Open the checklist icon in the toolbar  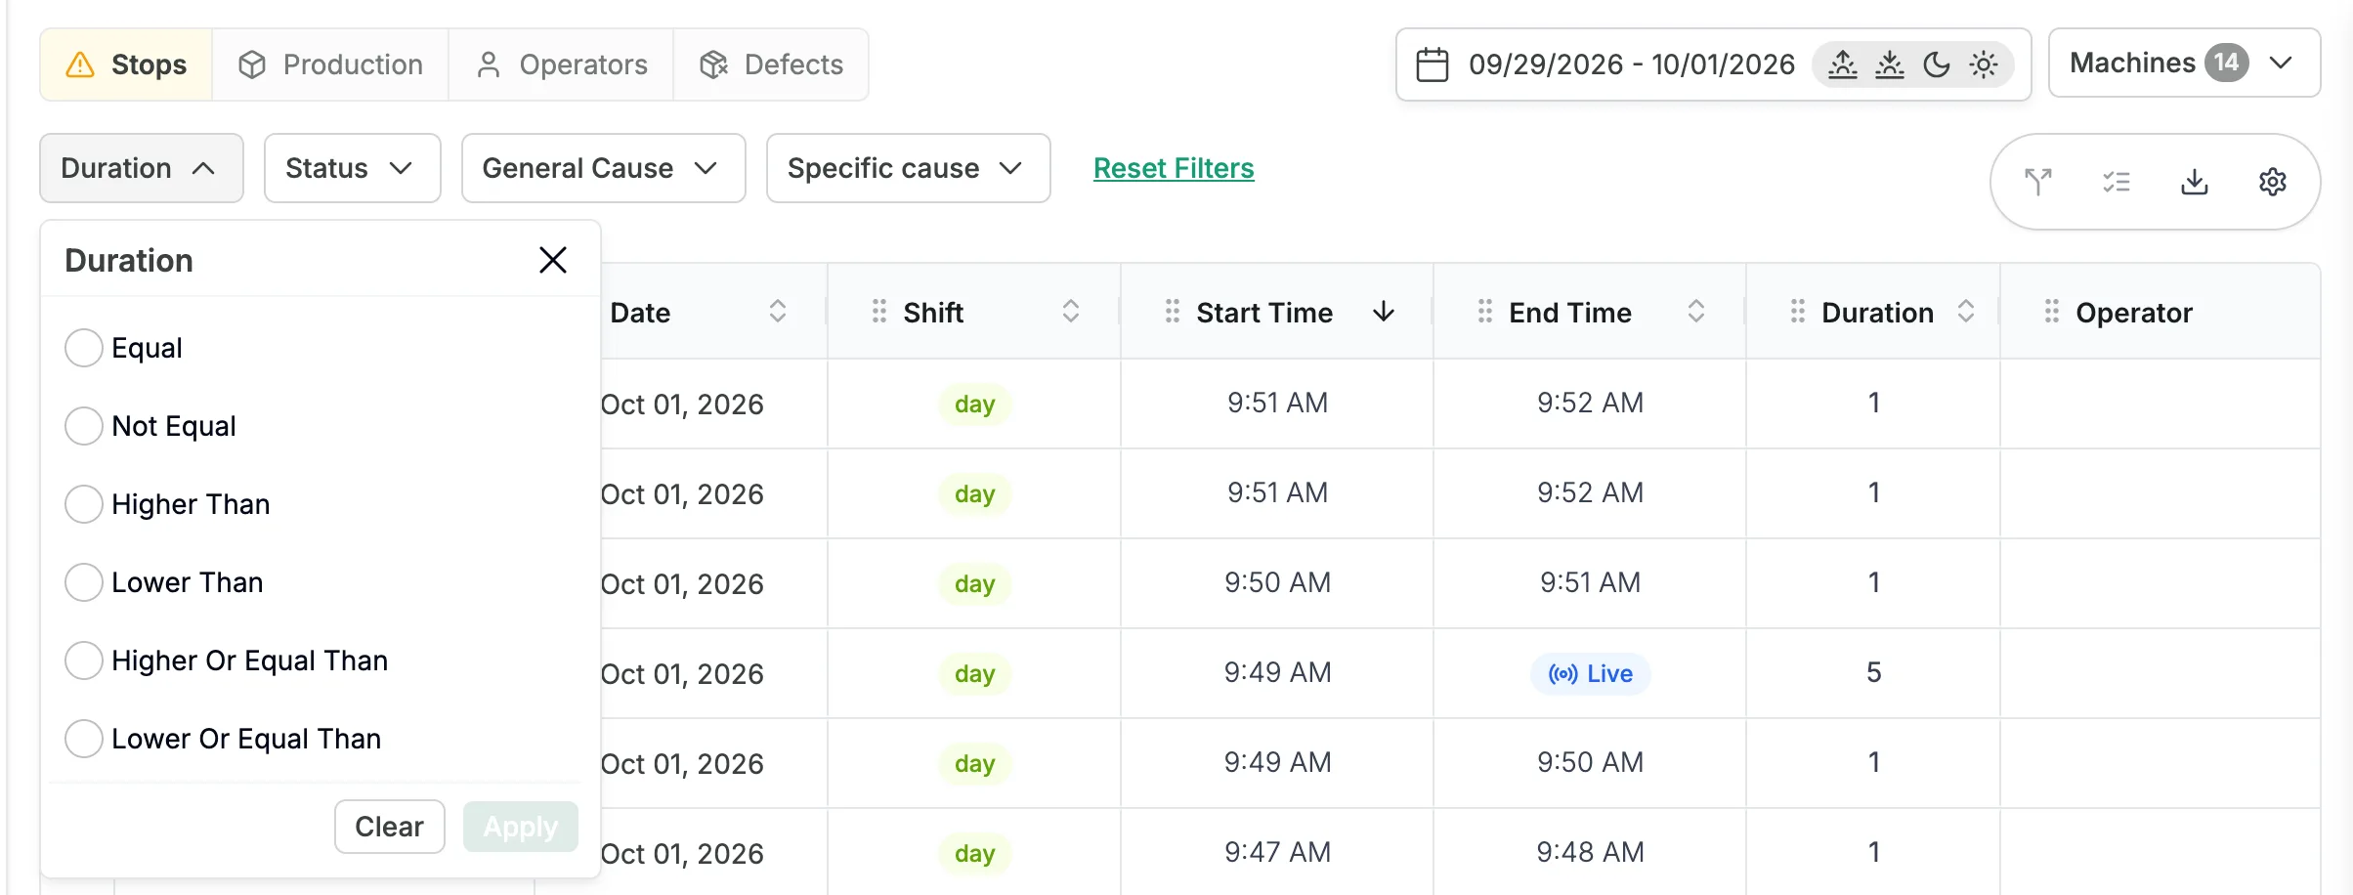pos(2117,182)
